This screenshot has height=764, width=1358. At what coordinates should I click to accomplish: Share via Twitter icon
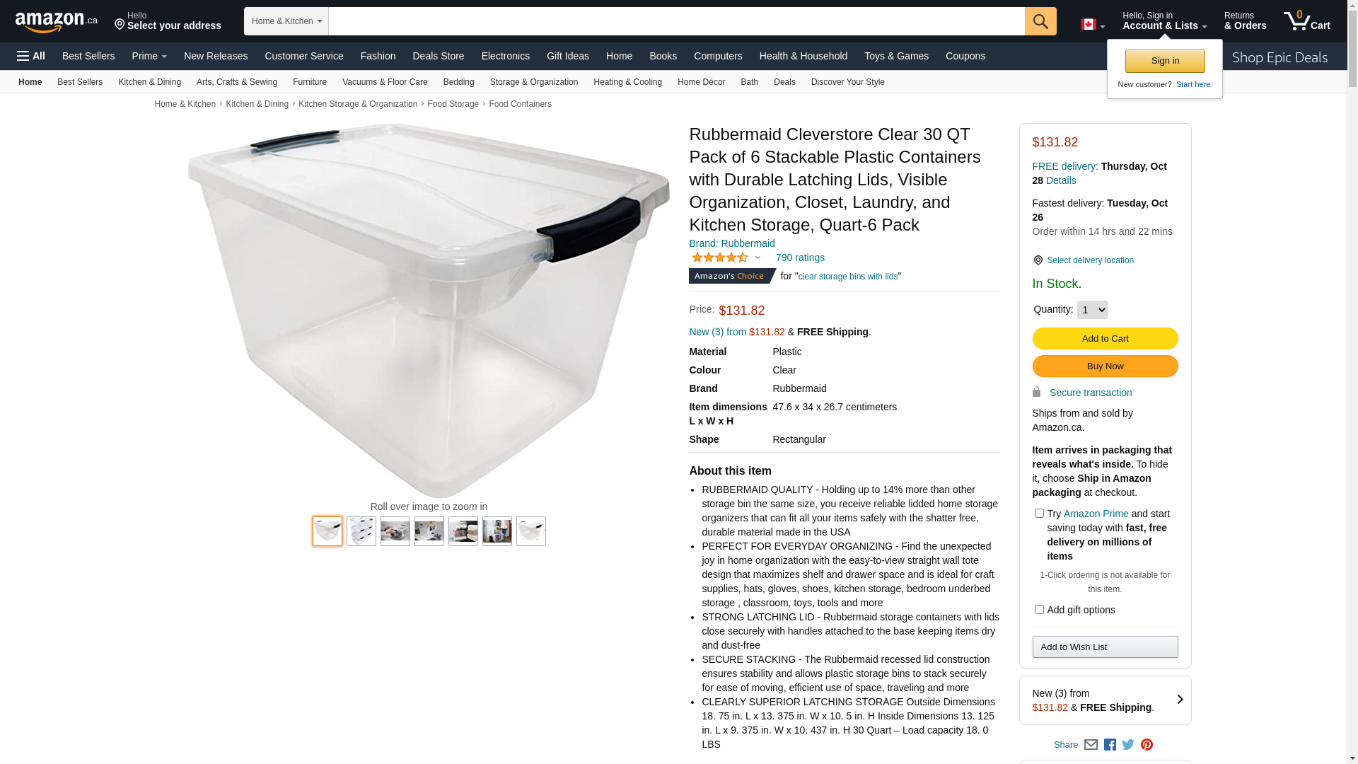click(x=1128, y=744)
